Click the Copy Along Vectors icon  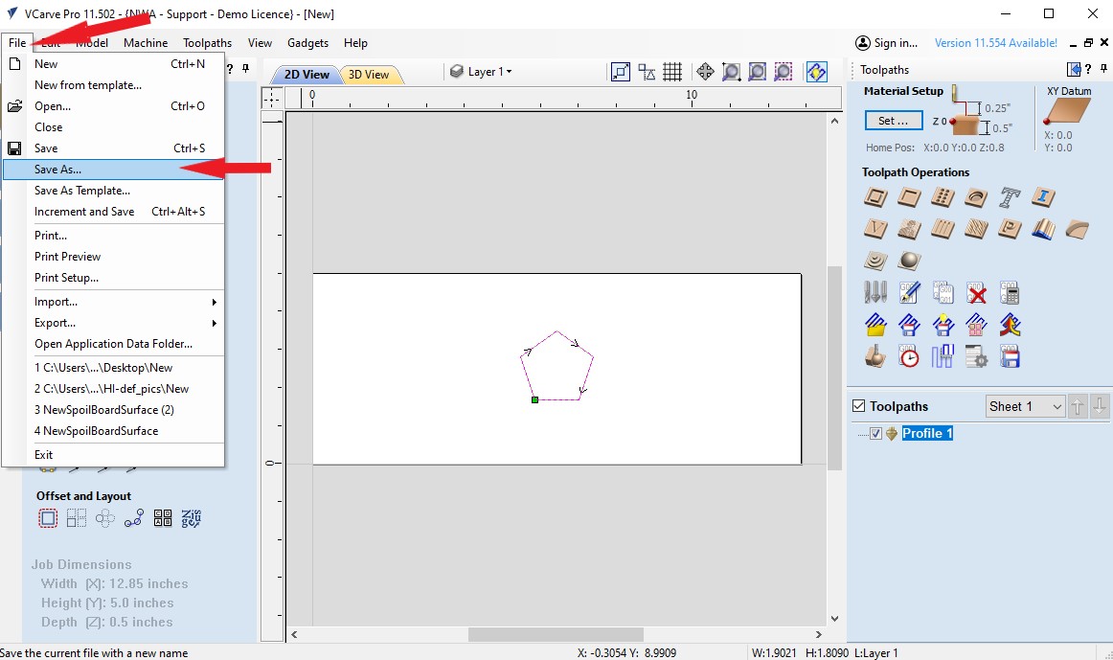pyautogui.click(x=133, y=518)
